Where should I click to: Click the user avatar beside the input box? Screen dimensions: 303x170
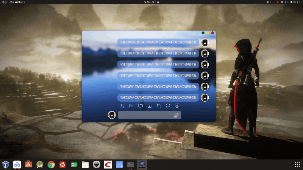click(x=112, y=115)
